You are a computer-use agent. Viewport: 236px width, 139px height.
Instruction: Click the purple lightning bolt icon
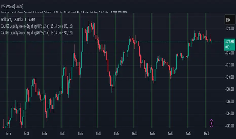211,123
